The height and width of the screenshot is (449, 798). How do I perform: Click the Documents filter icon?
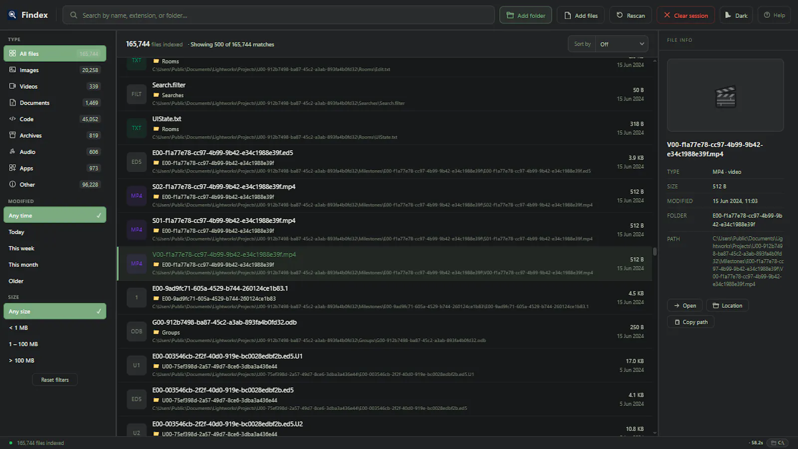[12, 103]
